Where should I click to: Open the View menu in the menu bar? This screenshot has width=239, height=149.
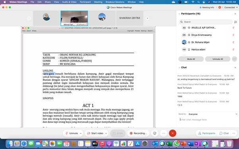56,2
